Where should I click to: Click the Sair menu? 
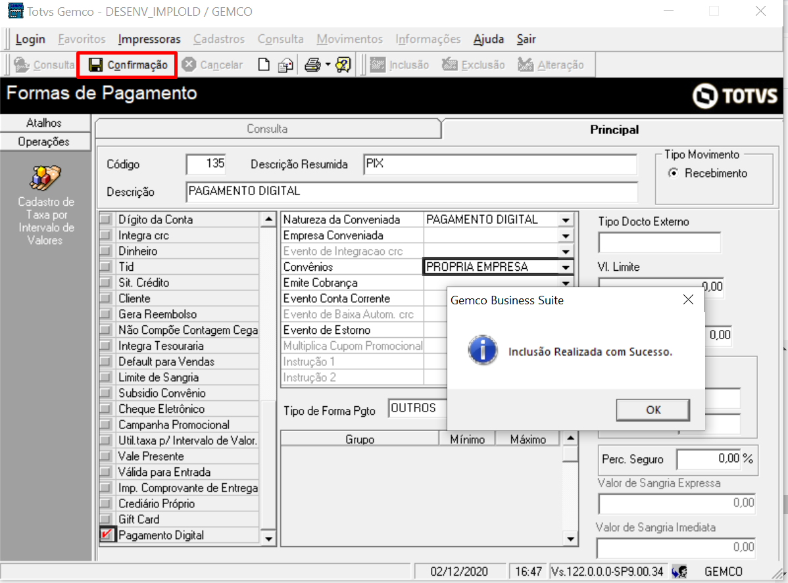[526, 39]
